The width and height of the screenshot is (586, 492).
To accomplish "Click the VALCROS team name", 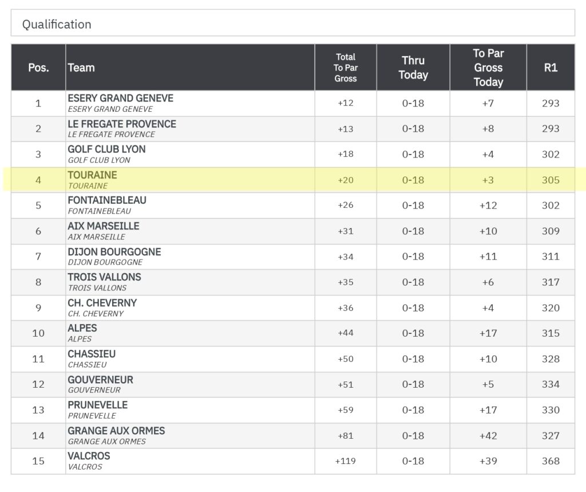I will (89, 456).
